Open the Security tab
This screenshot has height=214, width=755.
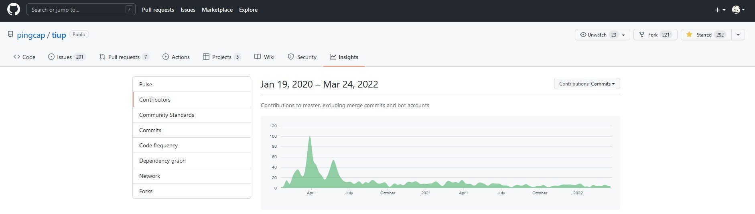[302, 57]
